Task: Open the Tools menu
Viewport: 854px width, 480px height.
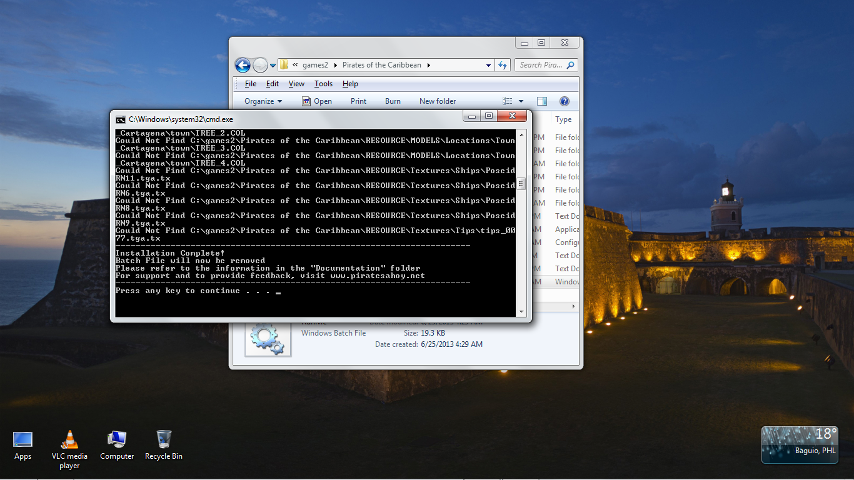Action: pyautogui.click(x=323, y=84)
